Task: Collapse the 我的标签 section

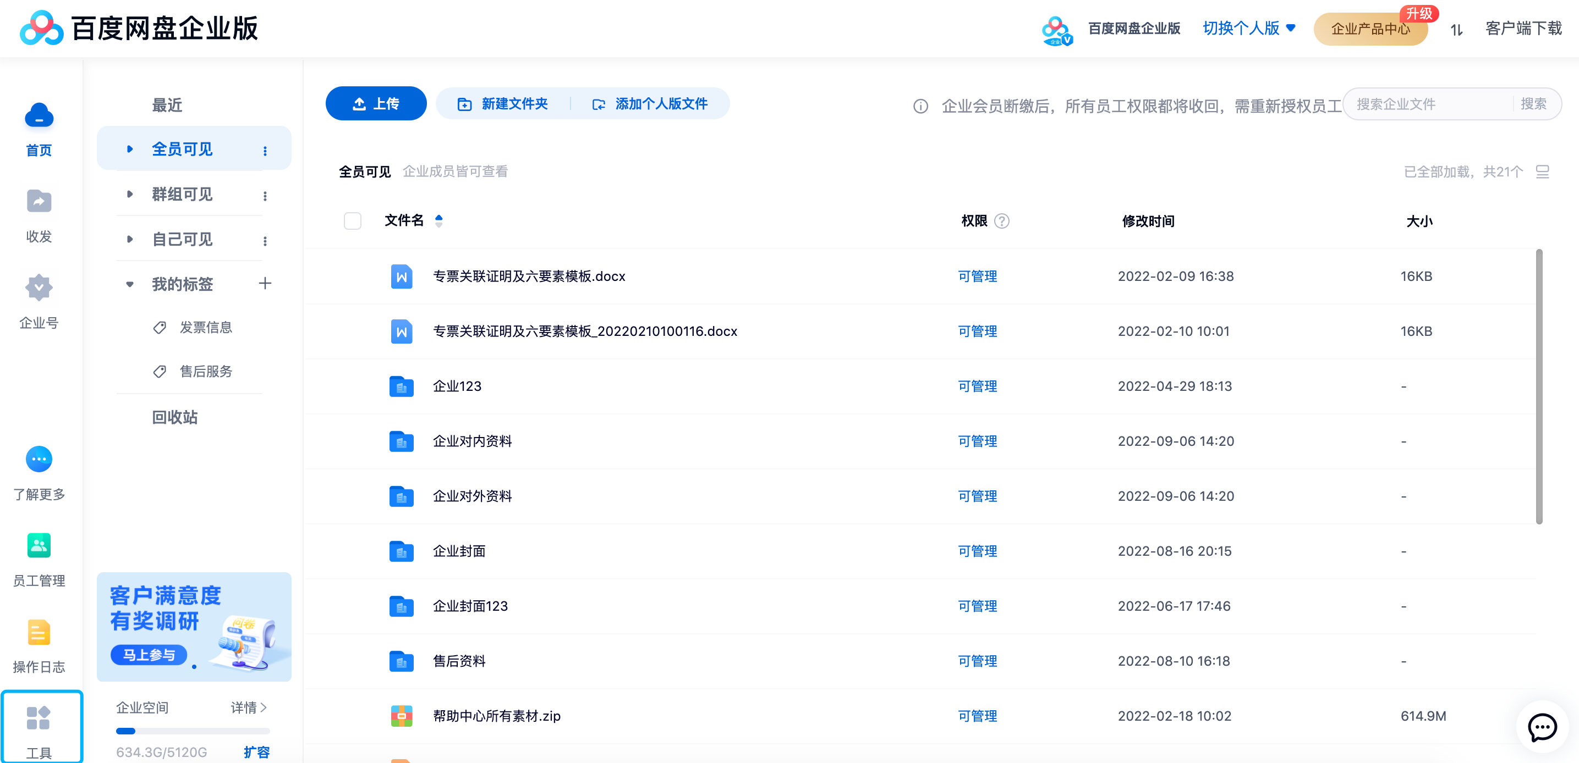Action: pyautogui.click(x=129, y=284)
